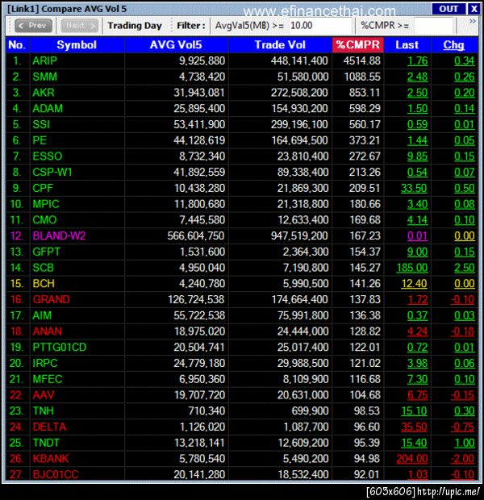The height and width of the screenshot is (500, 484).
Task: Select the MFEC symbol
Action: point(48,379)
